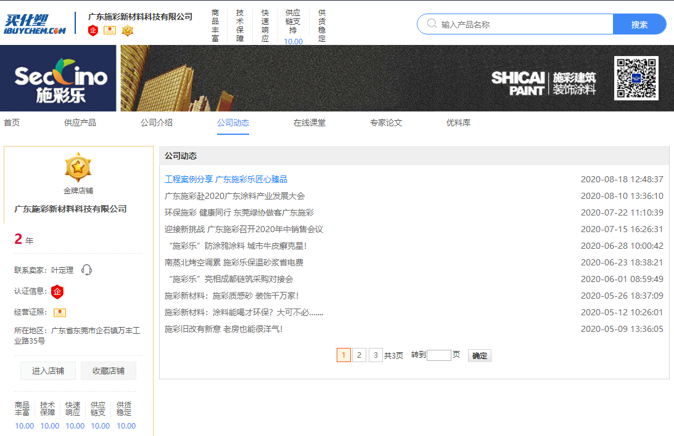Go to pagination page 2
The height and width of the screenshot is (436, 674).
[x=360, y=355]
